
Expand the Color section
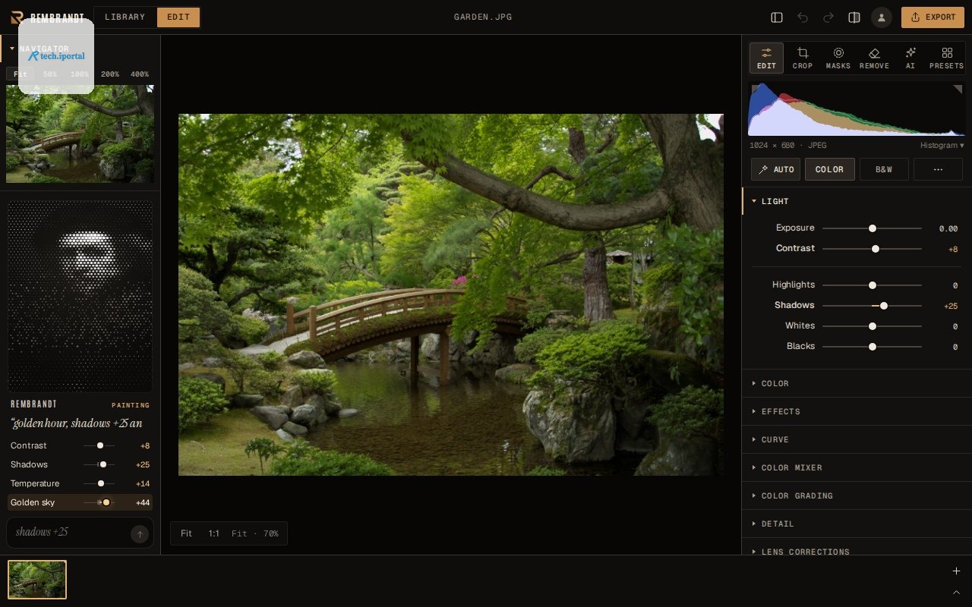(x=857, y=383)
